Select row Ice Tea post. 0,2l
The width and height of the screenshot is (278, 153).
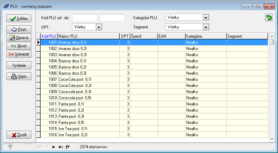pos(154,135)
